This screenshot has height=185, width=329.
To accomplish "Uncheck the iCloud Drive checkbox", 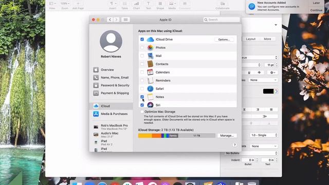I will (x=142, y=39).
